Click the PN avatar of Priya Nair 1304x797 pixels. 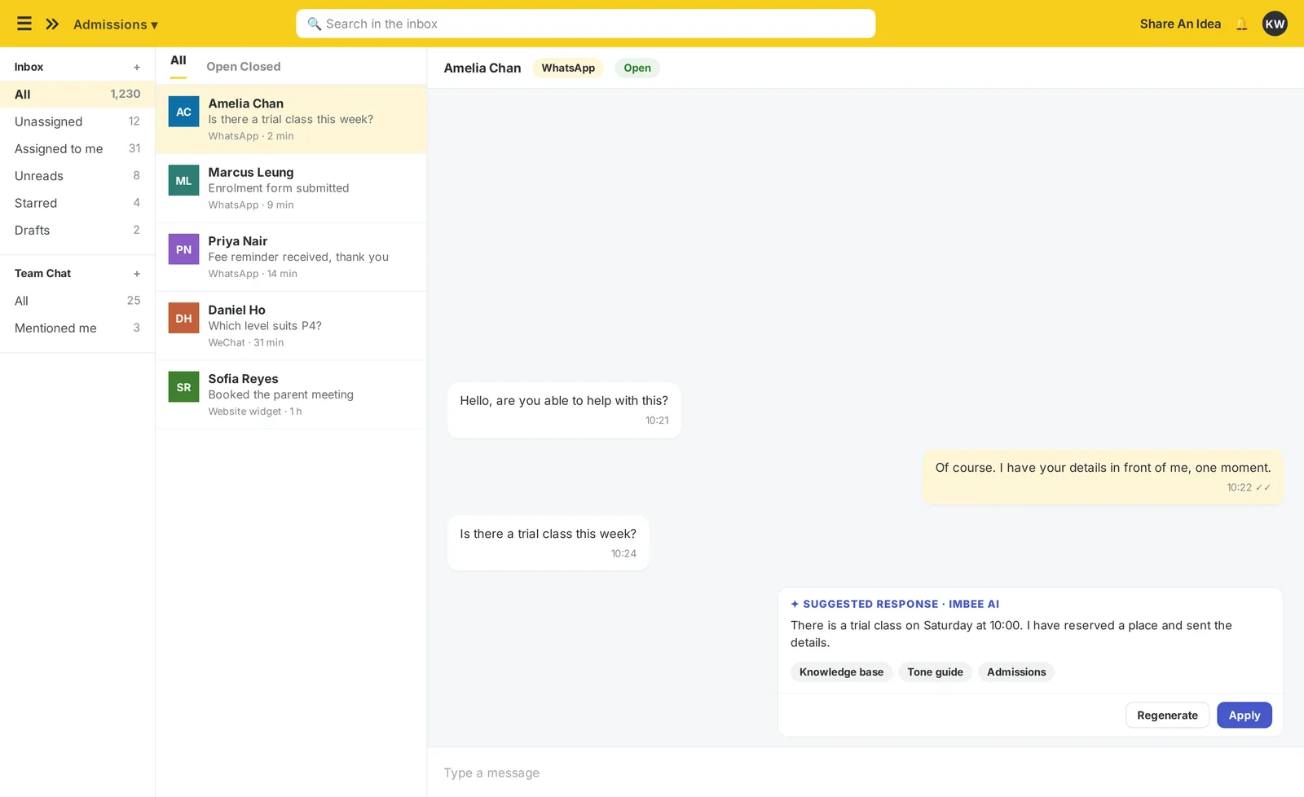point(183,249)
